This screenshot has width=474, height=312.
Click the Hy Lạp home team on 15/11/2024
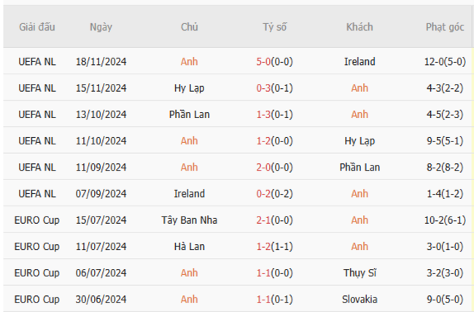pos(190,88)
